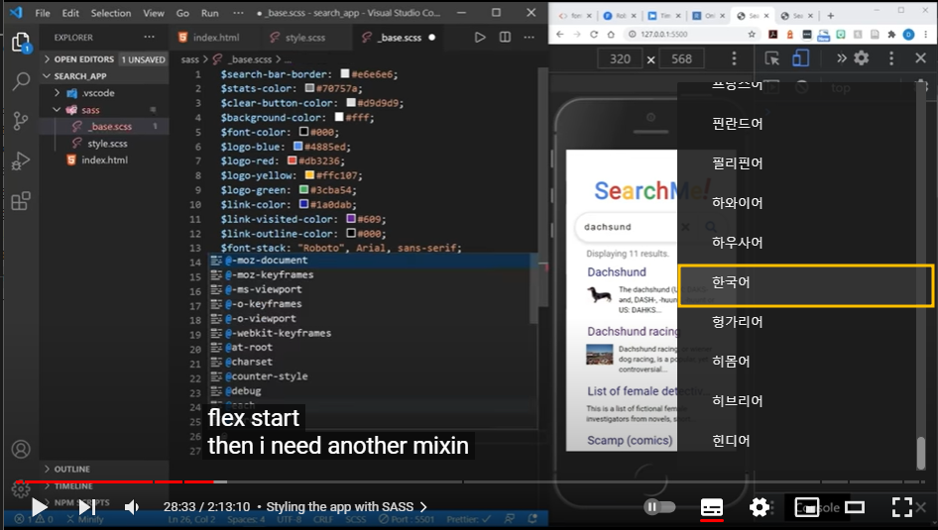This screenshot has height=530, width=938.
Task: Open the Run and Debug view
Action: (21, 160)
